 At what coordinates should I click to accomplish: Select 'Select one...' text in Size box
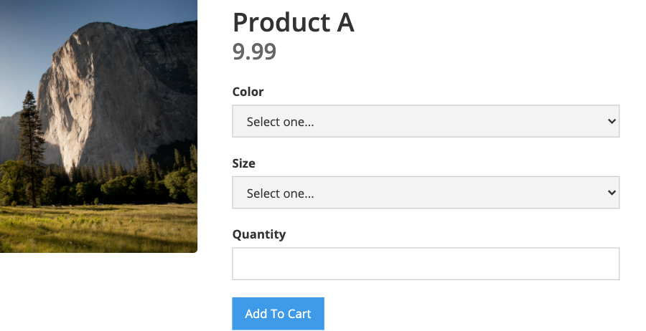tap(280, 193)
